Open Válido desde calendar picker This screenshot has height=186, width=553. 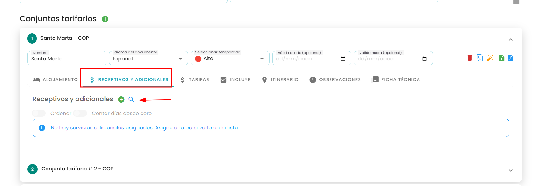coord(343,59)
